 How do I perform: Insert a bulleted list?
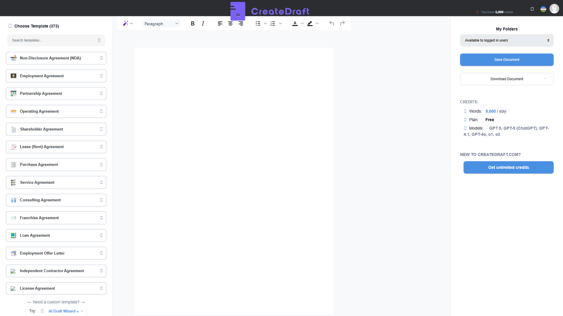point(258,24)
